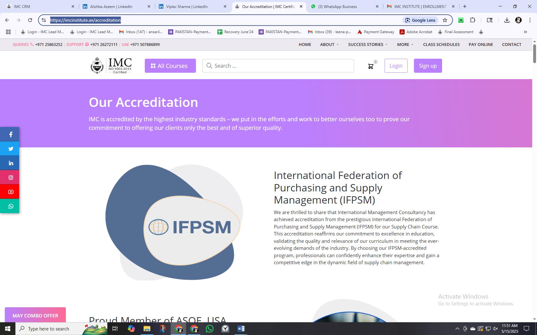Click the IFPSM accreditation logo image
Screen dimensions: 537x335
174,222
